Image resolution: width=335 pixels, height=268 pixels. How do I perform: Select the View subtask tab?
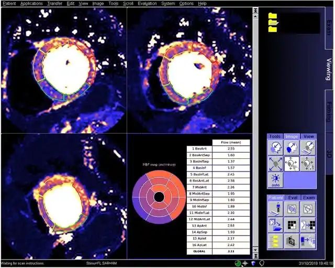point(308,136)
